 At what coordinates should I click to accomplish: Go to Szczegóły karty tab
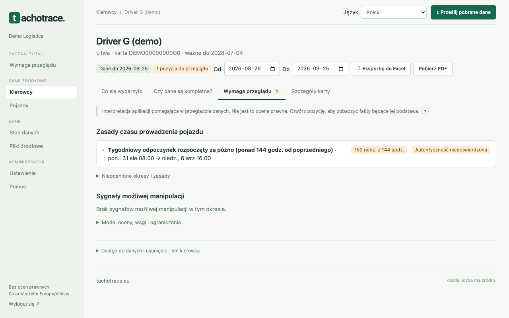(x=311, y=91)
